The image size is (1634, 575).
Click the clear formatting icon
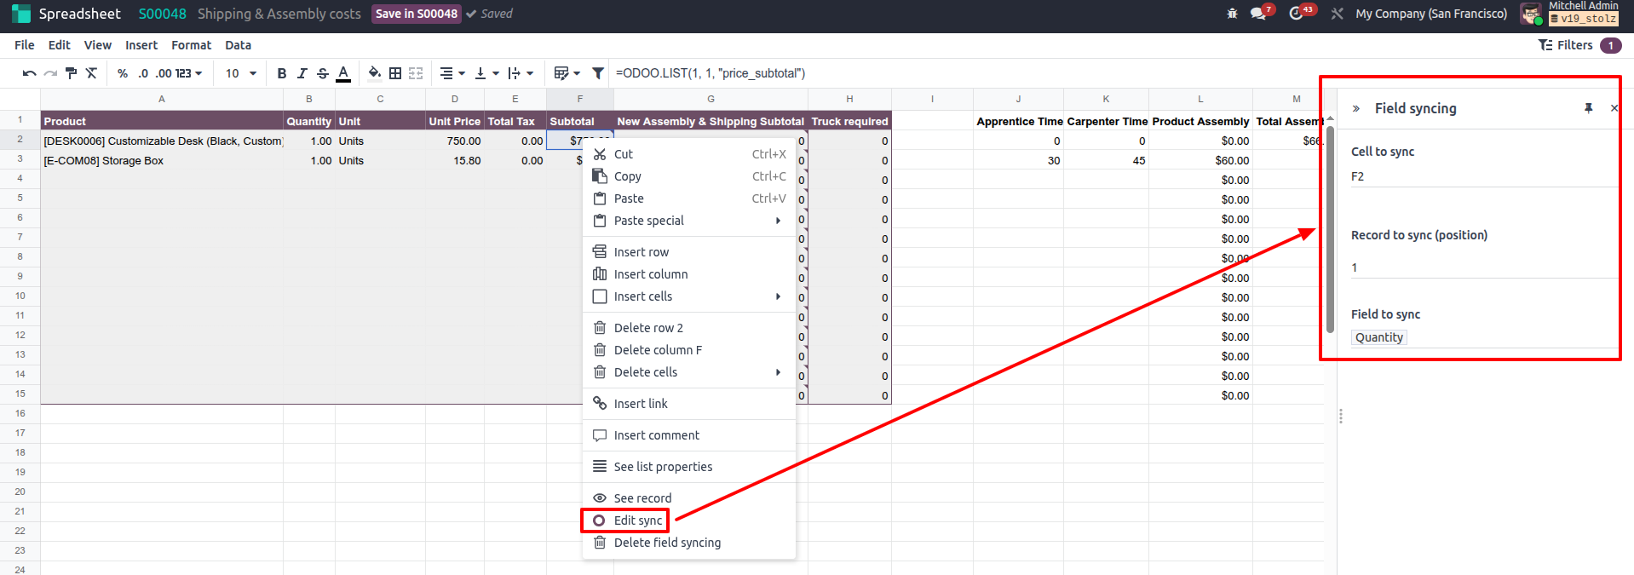pyautogui.click(x=91, y=73)
